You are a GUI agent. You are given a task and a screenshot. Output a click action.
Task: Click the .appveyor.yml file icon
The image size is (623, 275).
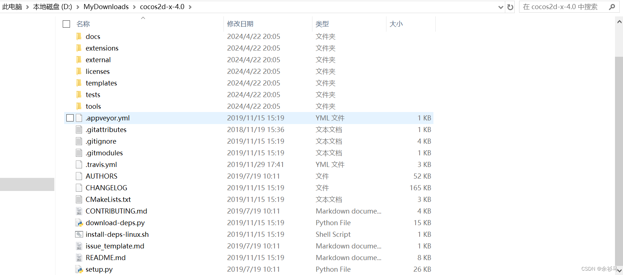coord(79,118)
